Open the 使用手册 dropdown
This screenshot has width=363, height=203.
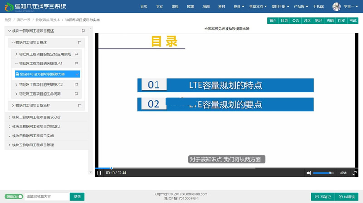280,6
